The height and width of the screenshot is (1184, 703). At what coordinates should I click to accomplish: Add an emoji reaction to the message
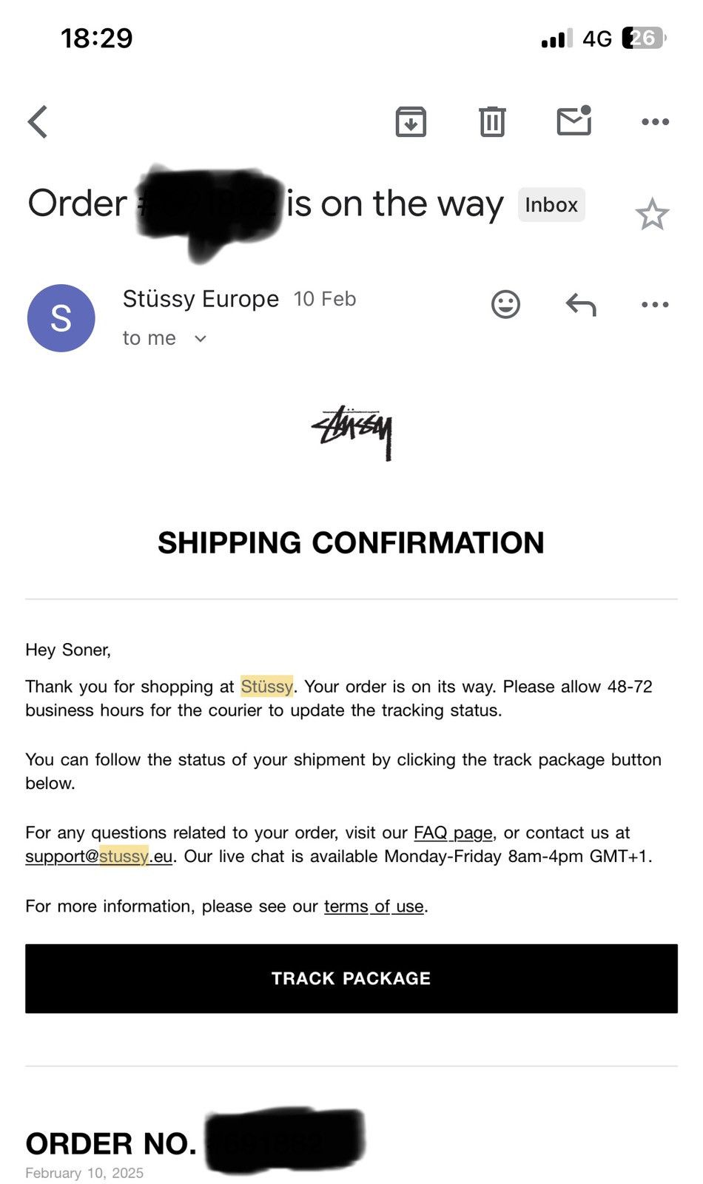click(x=506, y=304)
